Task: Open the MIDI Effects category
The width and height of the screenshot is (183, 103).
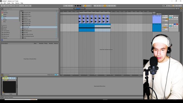Action: 6,34
